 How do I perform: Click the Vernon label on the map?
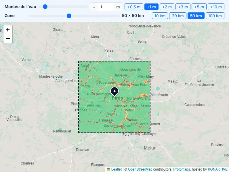(x=27, y=60)
